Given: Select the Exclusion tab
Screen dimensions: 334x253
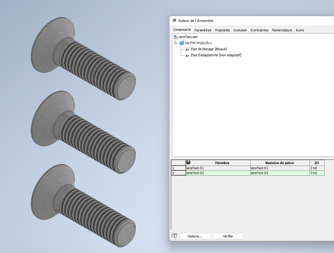Looking at the screenshot, I should [240, 30].
